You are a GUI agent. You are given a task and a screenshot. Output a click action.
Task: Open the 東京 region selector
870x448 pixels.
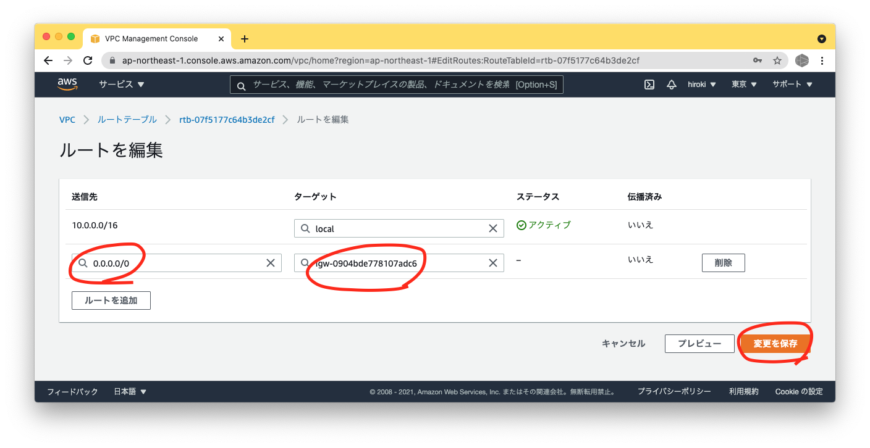[x=739, y=85]
